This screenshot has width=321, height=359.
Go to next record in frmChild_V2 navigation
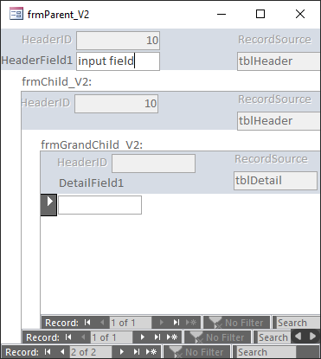coord(143,337)
